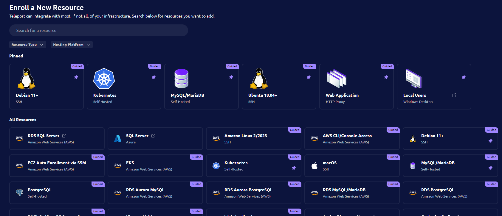Click the MySQL/MariaDB database icon in Pinned
This screenshot has width=502, height=216.
click(181, 79)
